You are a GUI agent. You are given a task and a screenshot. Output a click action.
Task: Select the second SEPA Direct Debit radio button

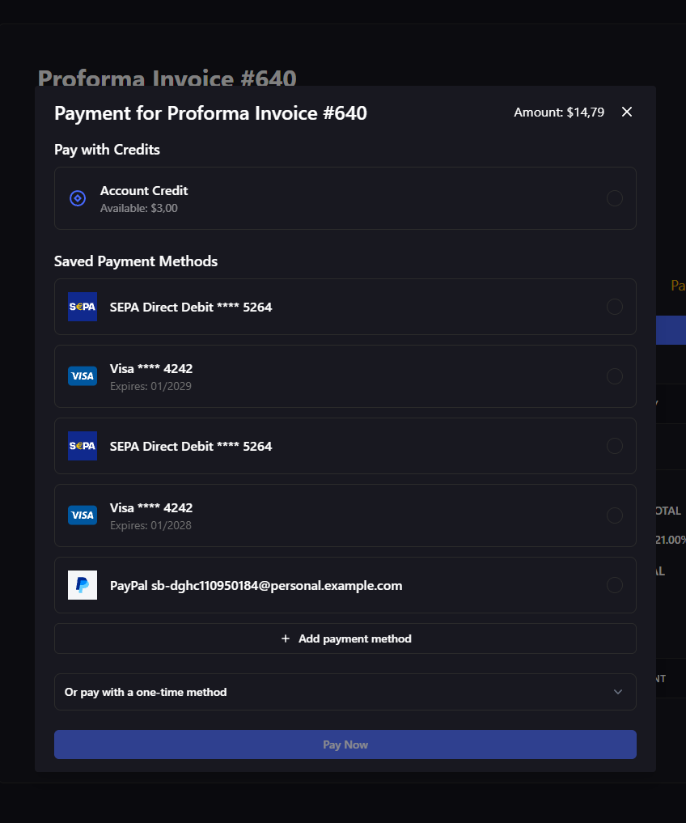615,446
